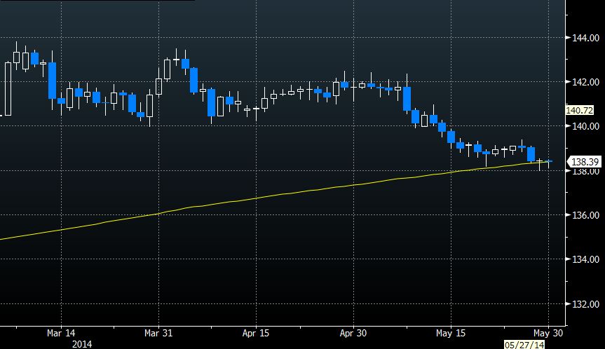Click the large blue candle before Mar 14
The width and height of the screenshot is (605, 349).
52,80
